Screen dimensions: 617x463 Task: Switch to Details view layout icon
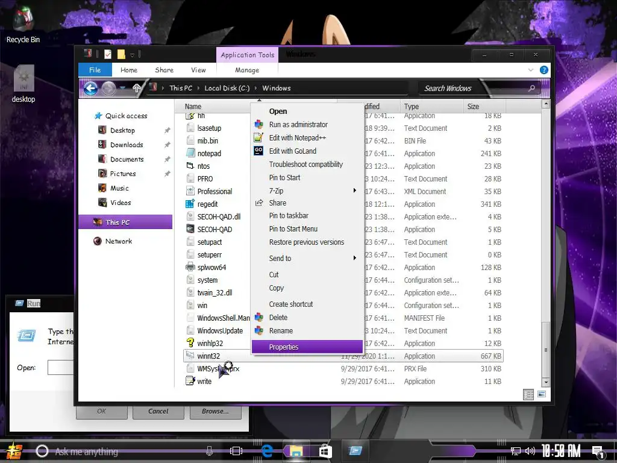[x=528, y=394]
